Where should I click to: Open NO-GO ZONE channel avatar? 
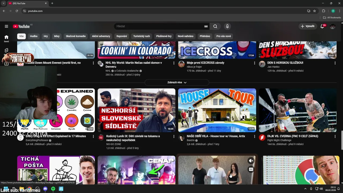pos(101,138)
